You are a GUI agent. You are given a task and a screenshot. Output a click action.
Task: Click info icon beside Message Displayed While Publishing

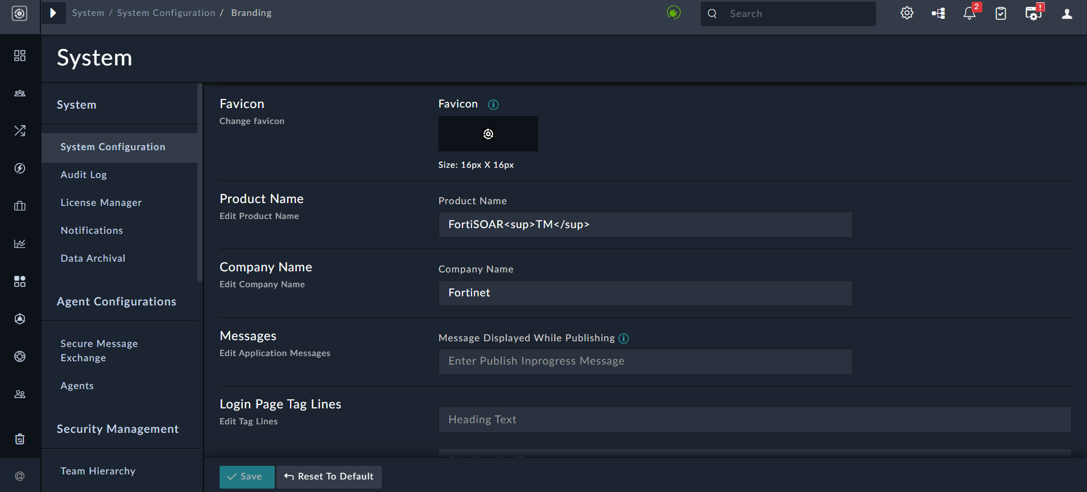pyautogui.click(x=623, y=338)
